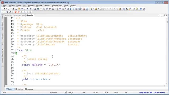Screen dimensions: 169x95
Task: Click the new file icon
Action: click(91, 9)
